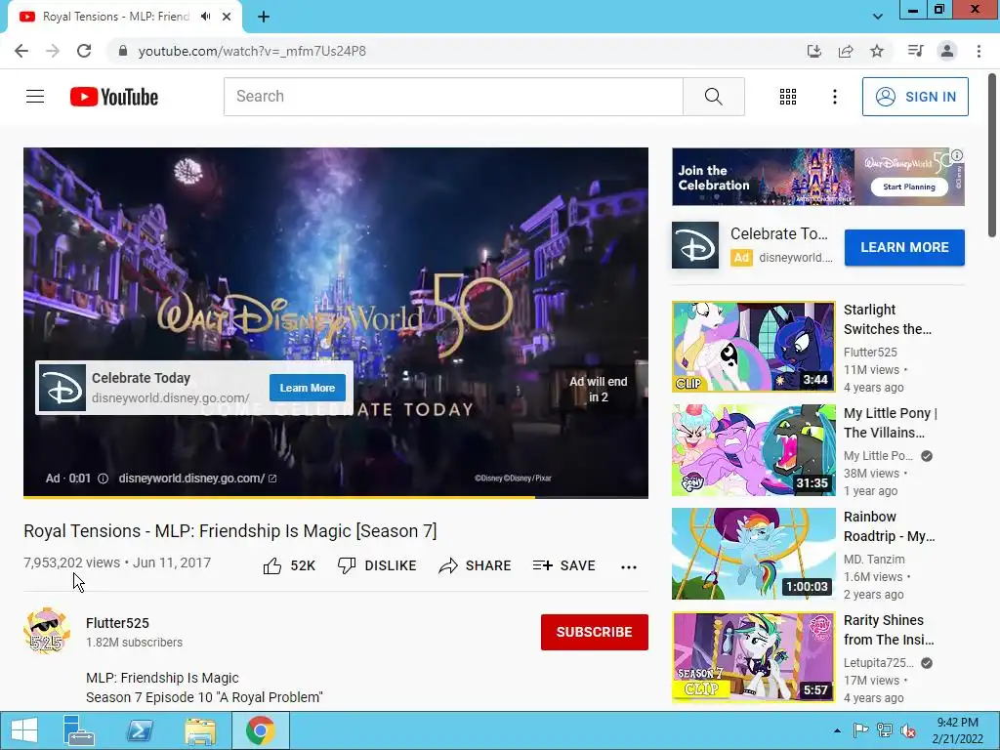Open the YouTube hamburger guide menu

[x=35, y=97]
